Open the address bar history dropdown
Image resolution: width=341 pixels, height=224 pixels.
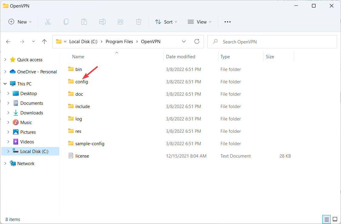(x=184, y=42)
